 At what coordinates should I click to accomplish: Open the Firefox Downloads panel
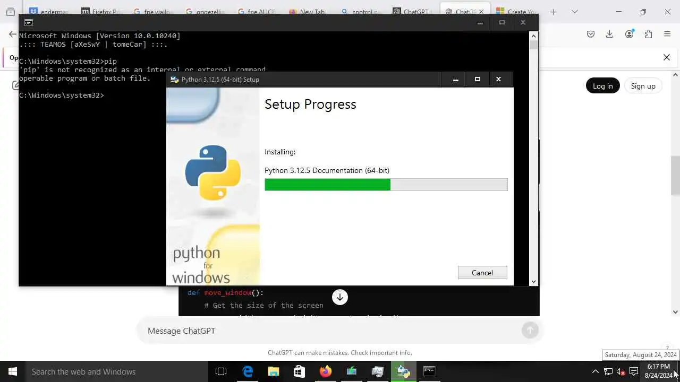click(x=610, y=34)
